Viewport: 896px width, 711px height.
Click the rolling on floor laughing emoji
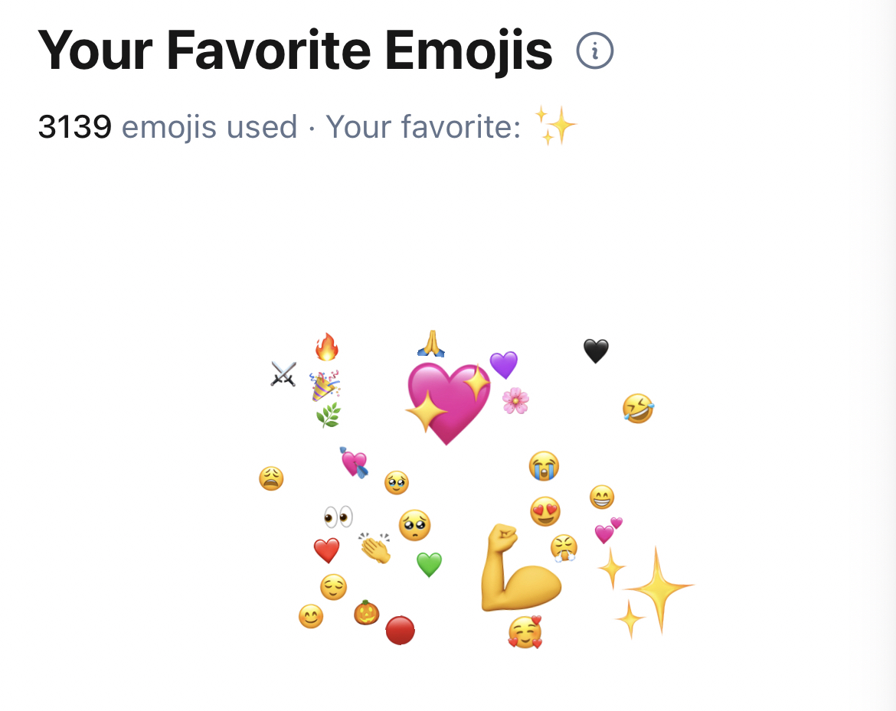pyautogui.click(x=638, y=408)
